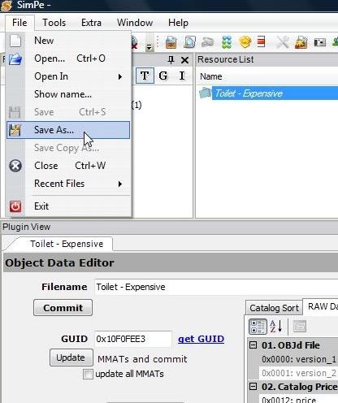Toggle the T type view button

pyautogui.click(x=145, y=76)
